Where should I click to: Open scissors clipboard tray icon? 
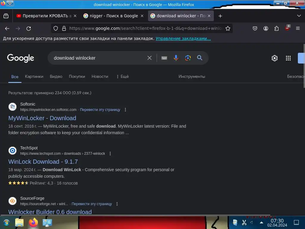[x=244, y=222]
